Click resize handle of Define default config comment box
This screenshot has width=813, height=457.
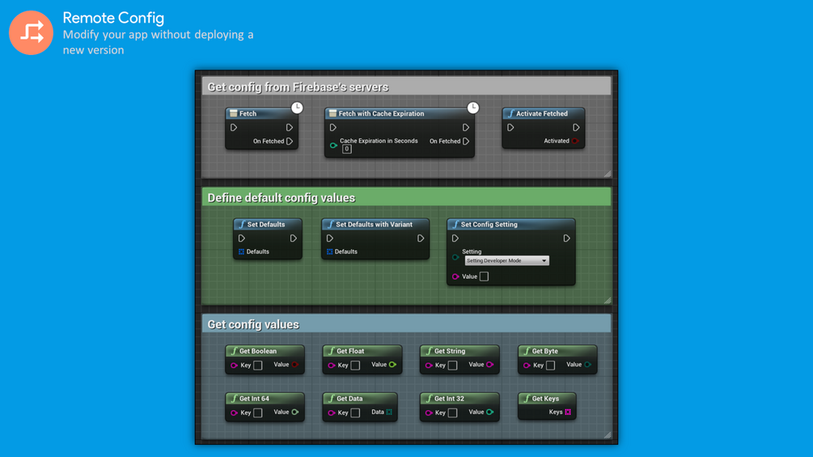coord(608,300)
